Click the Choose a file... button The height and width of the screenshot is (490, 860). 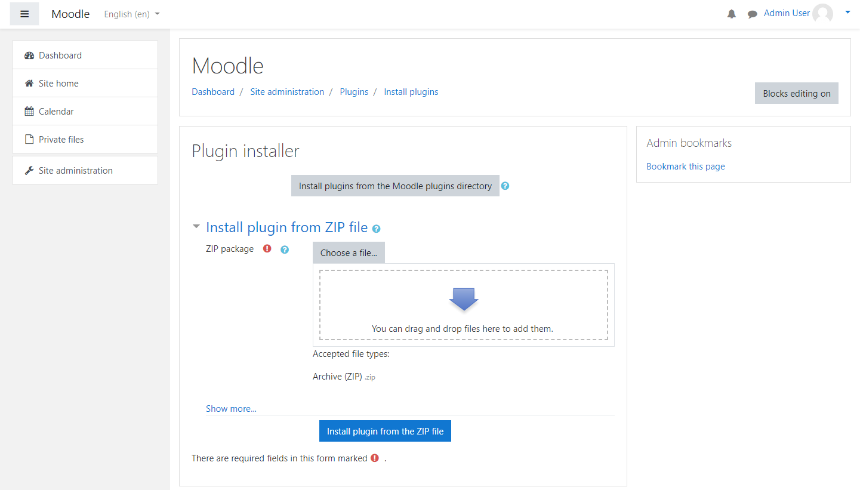pos(349,252)
